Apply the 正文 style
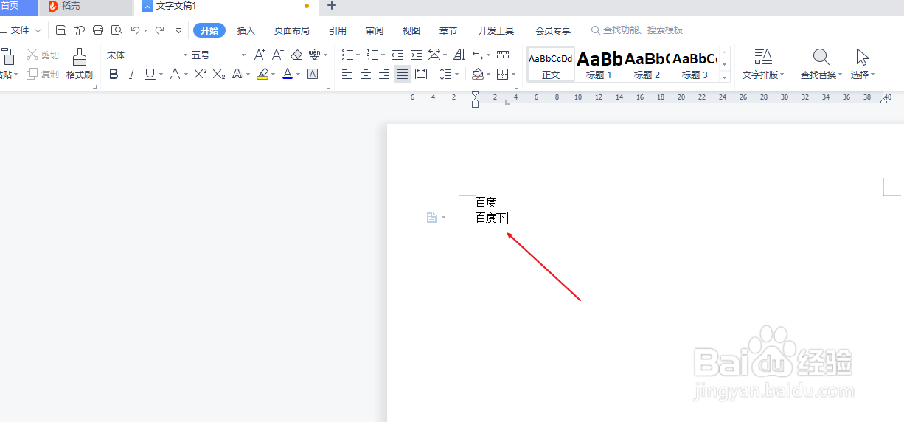The height and width of the screenshot is (422, 904). (551, 65)
